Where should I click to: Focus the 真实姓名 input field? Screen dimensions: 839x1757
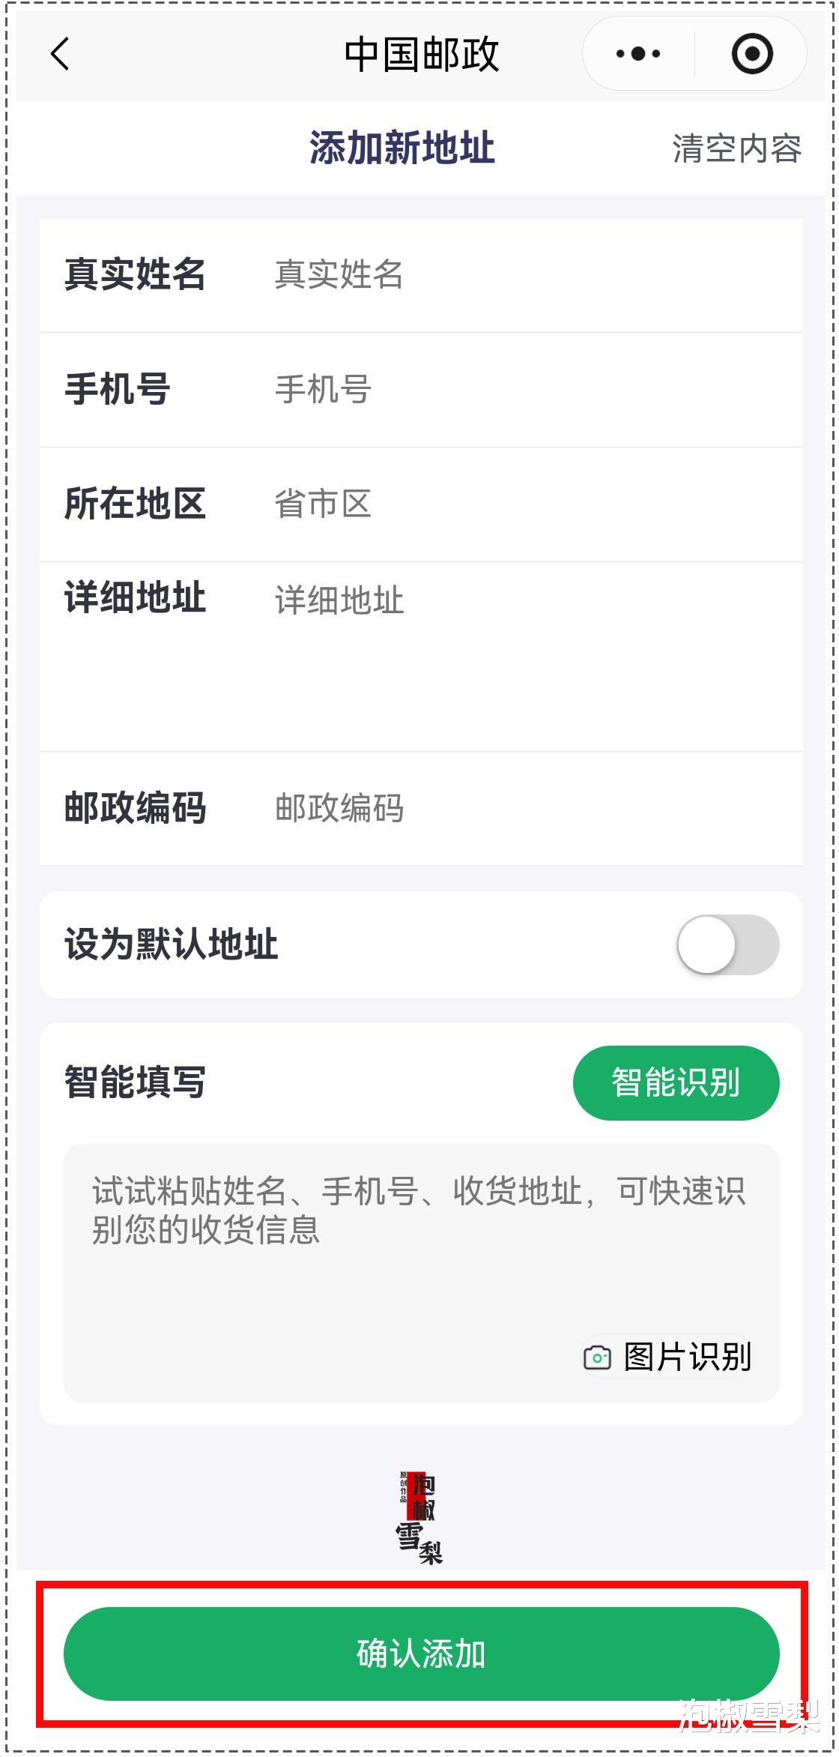pos(524,274)
